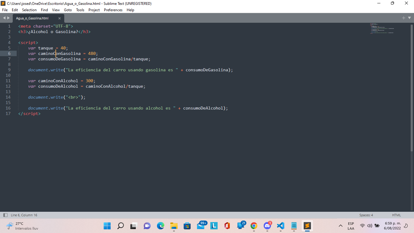The width and height of the screenshot is (414, 233).
Task: Open Visual Studio Code from taskbar
Action: pyautogui.click(x=281, y=226)
